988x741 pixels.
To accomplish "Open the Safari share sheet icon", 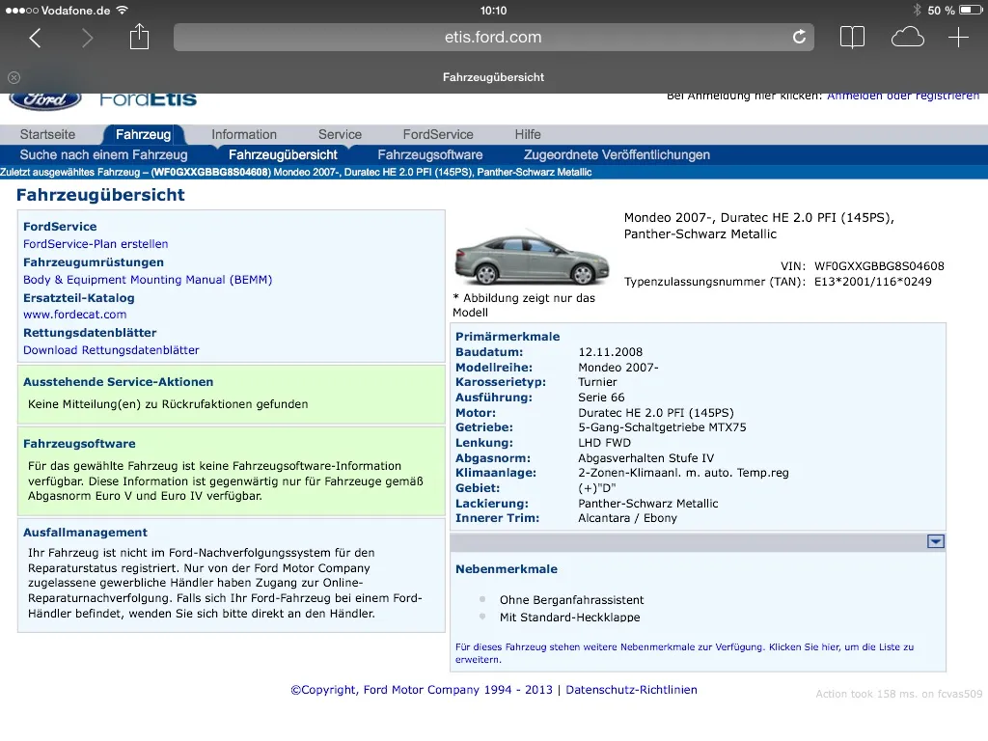I will tap(140, 37).
